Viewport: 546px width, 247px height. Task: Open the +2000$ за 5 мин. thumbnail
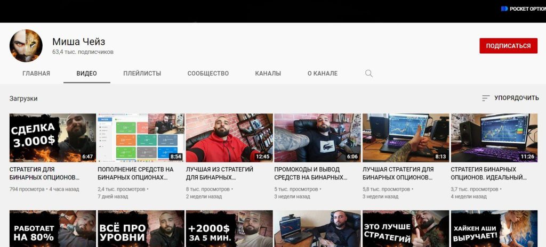click(229, 229)
